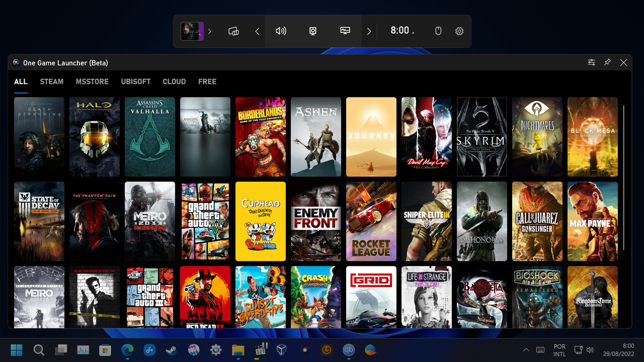Launch Sniper Elite III

click(x=427, y=221)
